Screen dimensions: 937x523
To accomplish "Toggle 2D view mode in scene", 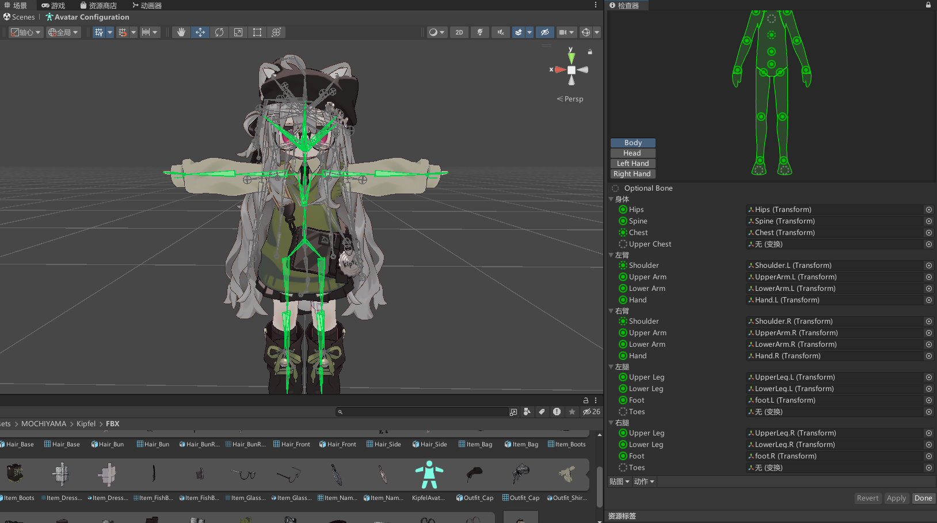I will pos(459,32).
